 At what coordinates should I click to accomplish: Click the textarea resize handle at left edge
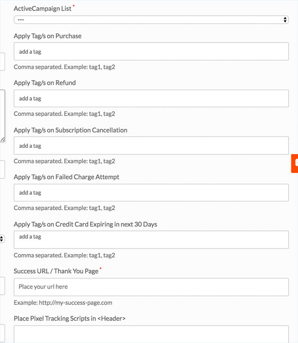[x=3, y=139]
